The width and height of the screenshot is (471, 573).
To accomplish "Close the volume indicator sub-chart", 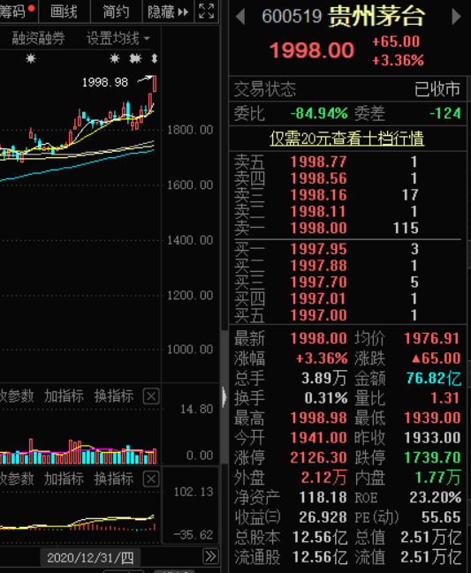I will click(151, 396).
